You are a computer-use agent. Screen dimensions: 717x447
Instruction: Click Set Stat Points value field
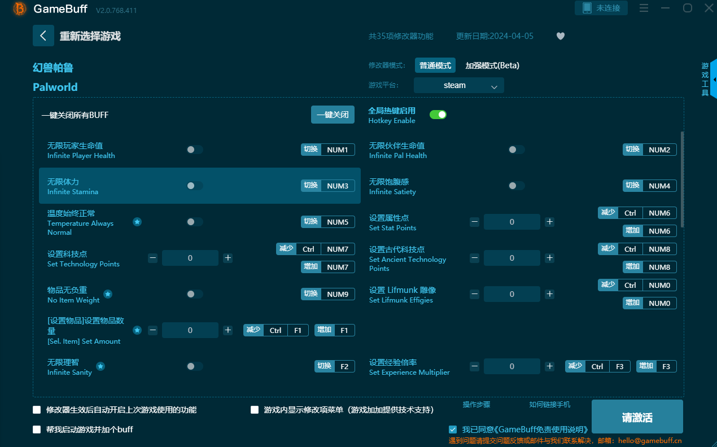pyautogui.click(x=512, y=222)
